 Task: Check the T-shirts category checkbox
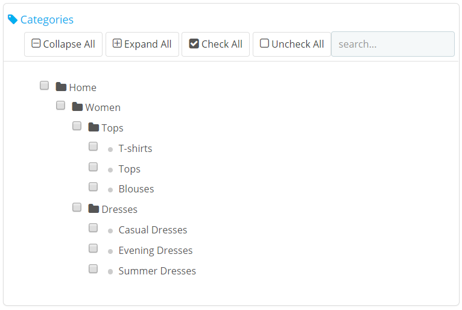(x=93, y=147)
